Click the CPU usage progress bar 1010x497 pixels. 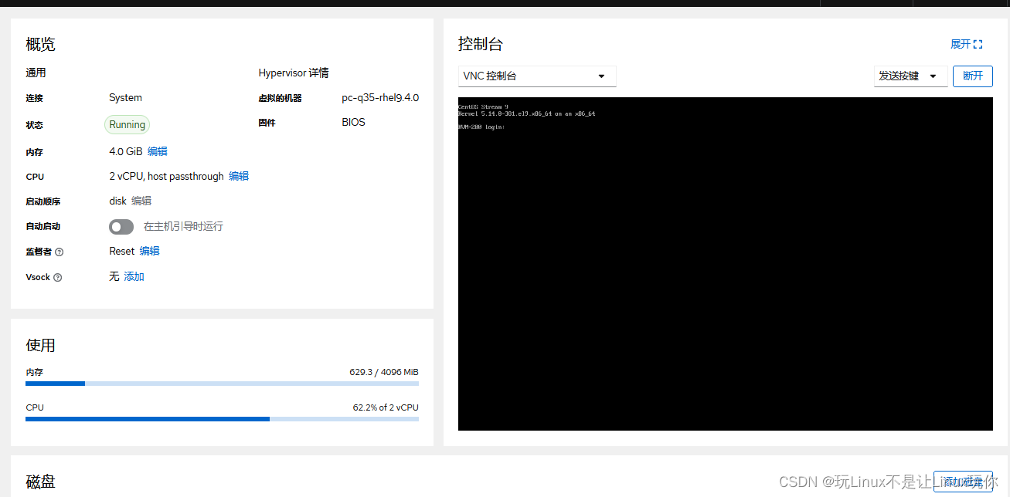pyautogui.click(x=222, y=419)
